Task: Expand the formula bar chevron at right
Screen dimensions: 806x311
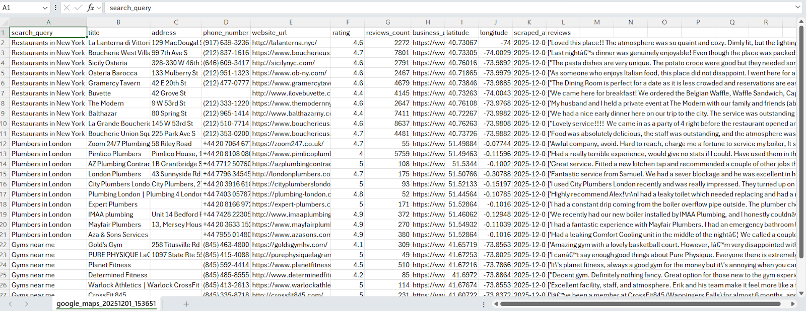Action: pyautogui.click(x=797, y=7)
